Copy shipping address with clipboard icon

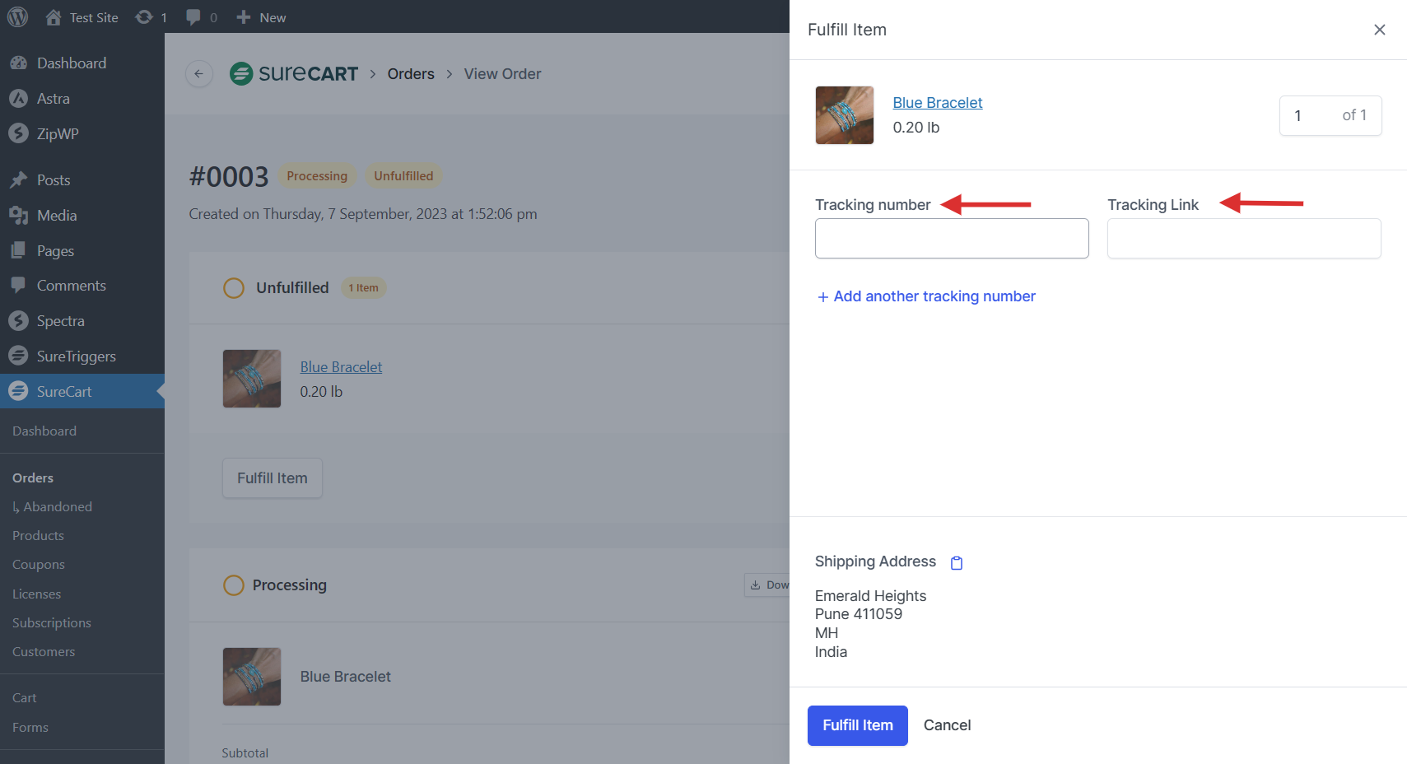coord(957,563)
